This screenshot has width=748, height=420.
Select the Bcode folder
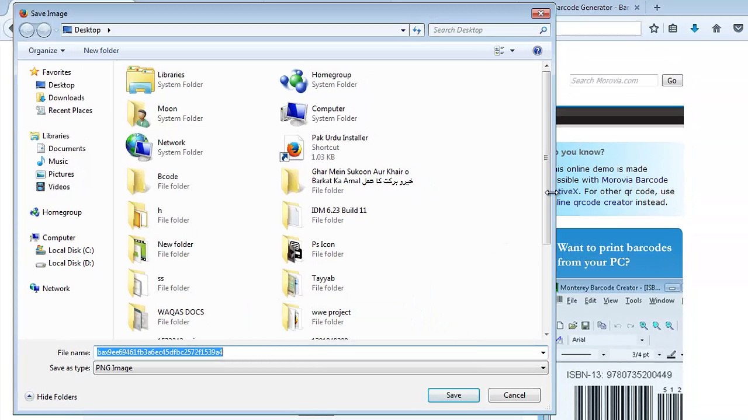tap(158, 181)
